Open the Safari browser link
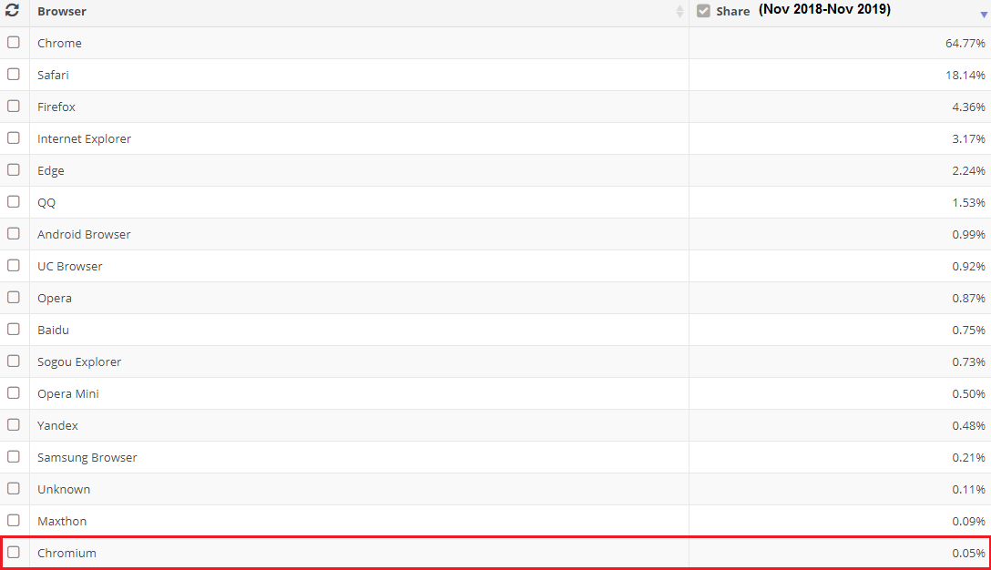The image size is (991, 570). [x=53, y=75]
